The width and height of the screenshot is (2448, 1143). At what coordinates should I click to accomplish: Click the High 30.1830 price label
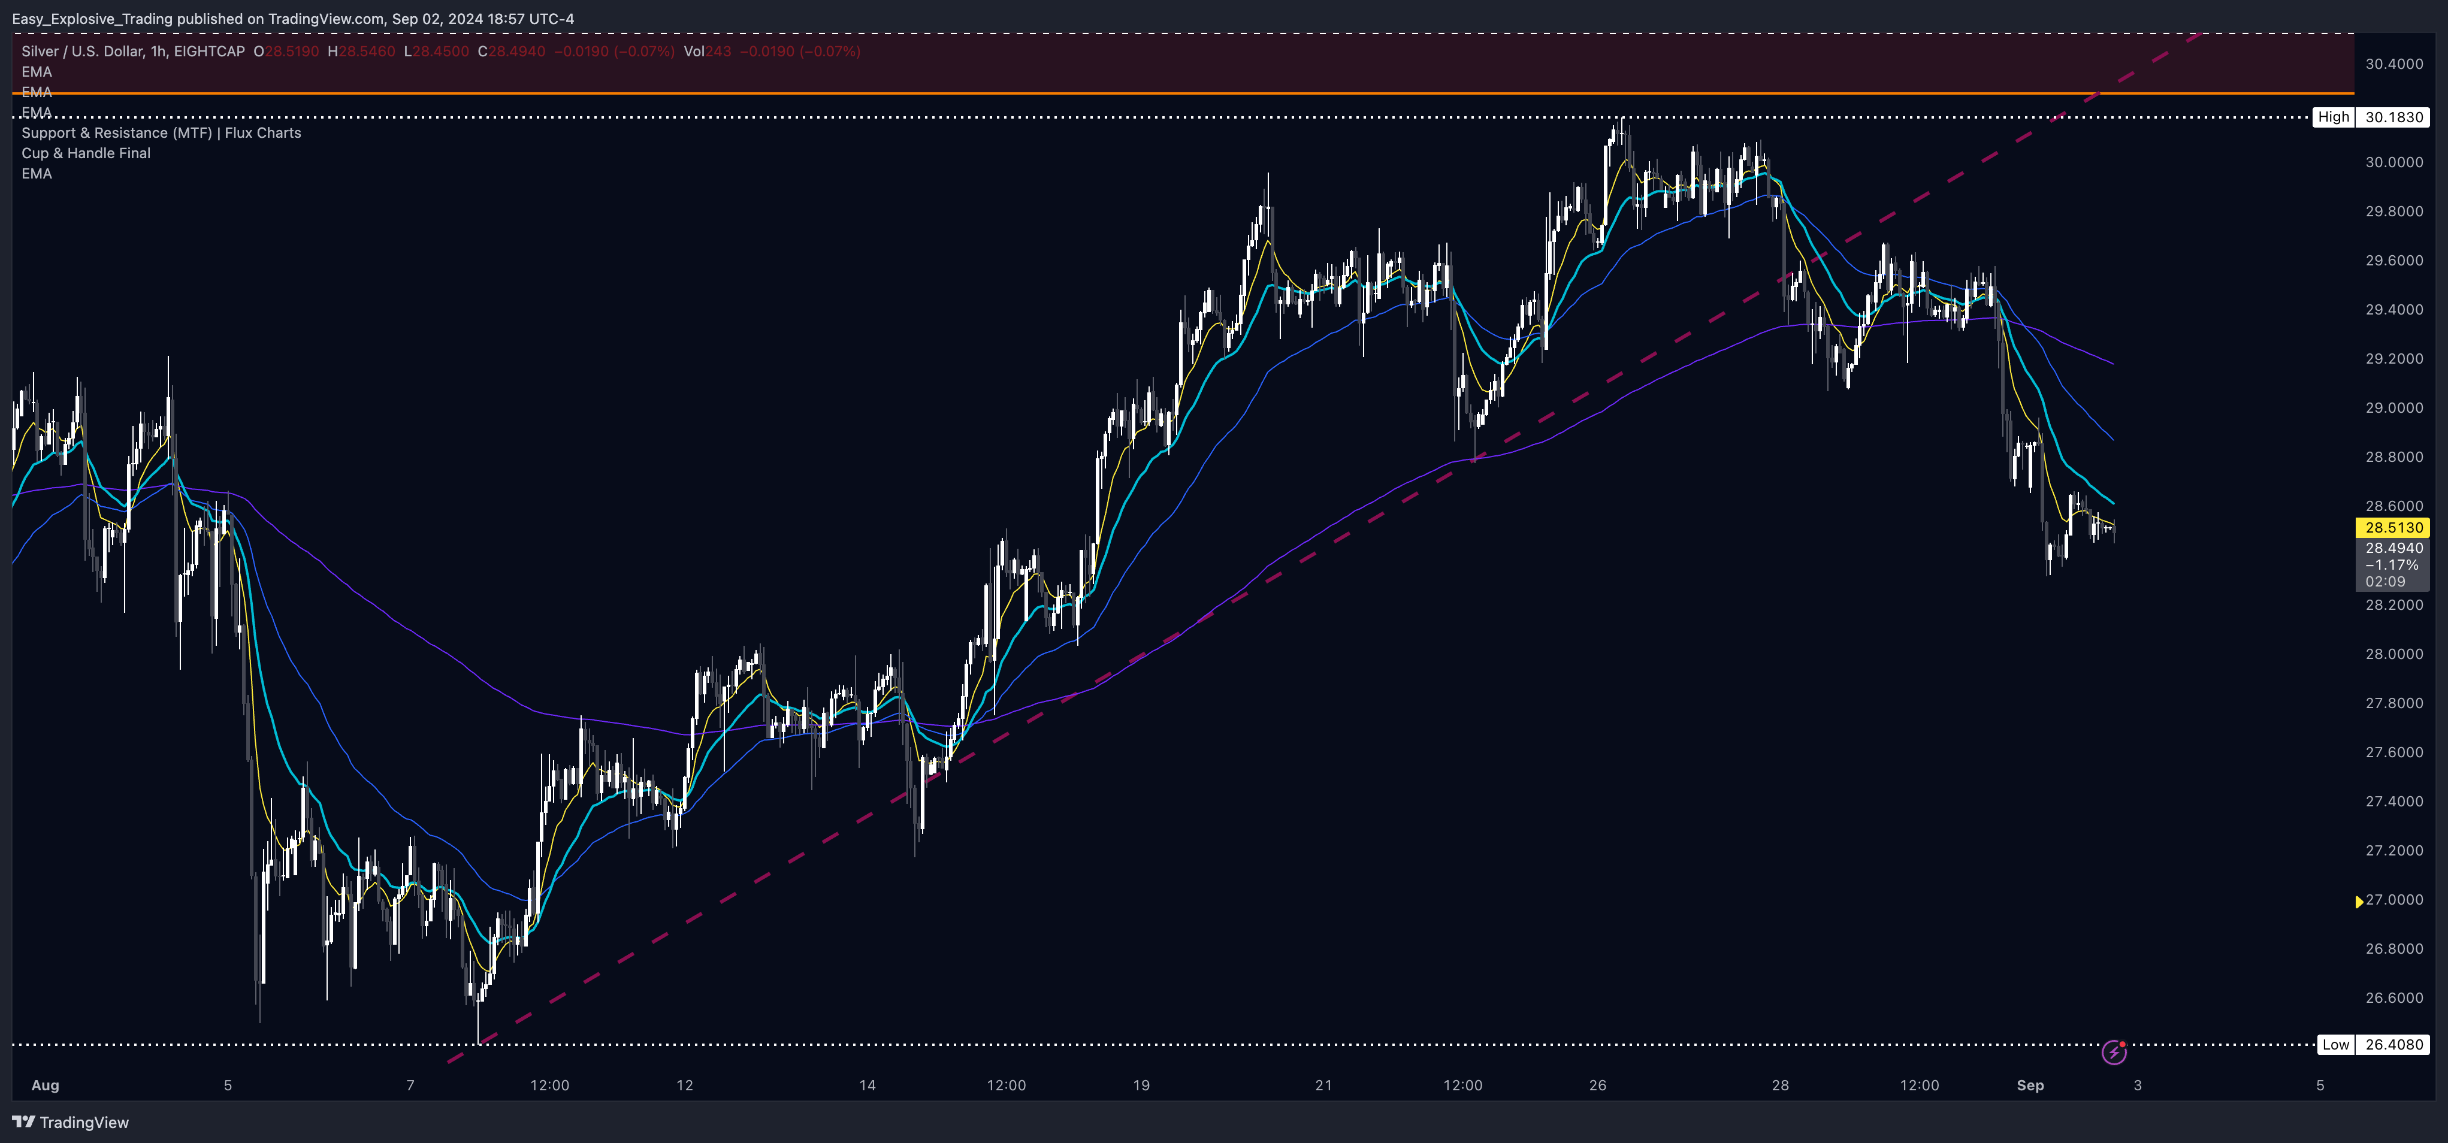point(2370,117)
